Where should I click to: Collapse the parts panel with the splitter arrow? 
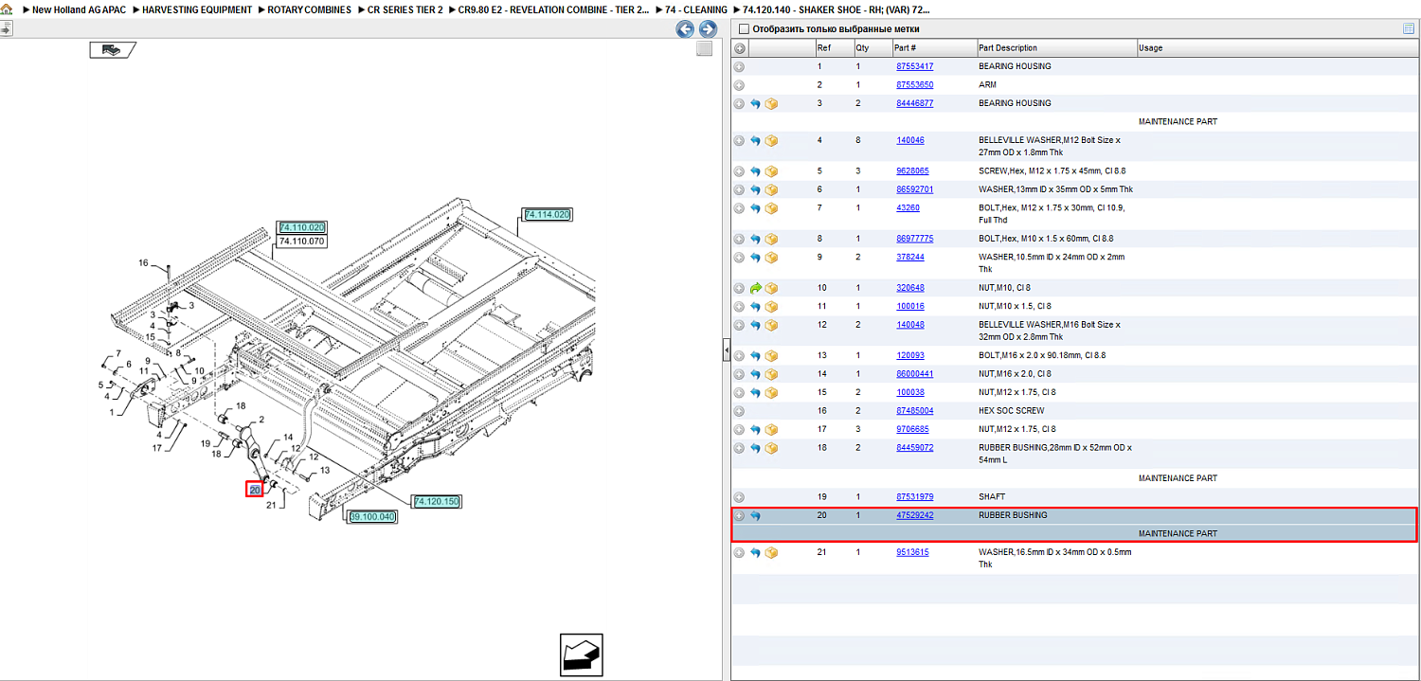(x=726, y=351)
